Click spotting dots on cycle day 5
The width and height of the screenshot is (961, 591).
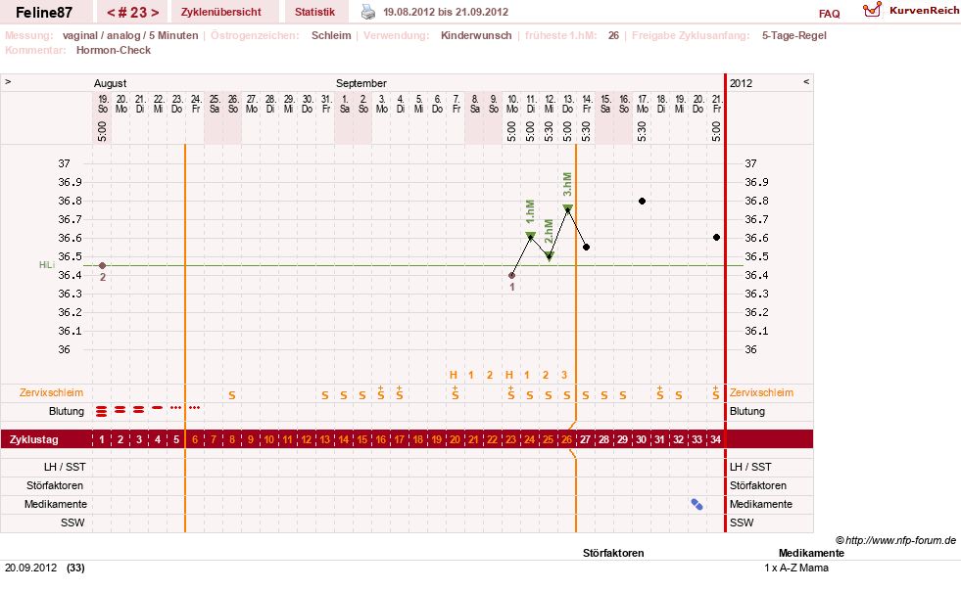(x=176, y=407)
